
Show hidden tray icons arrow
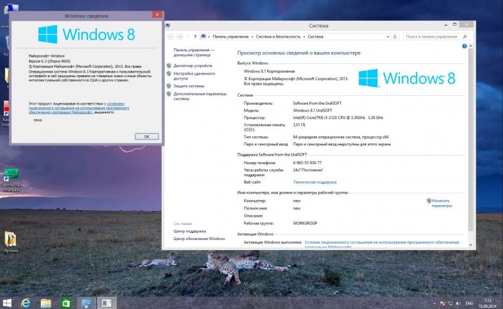coord(434,303)
